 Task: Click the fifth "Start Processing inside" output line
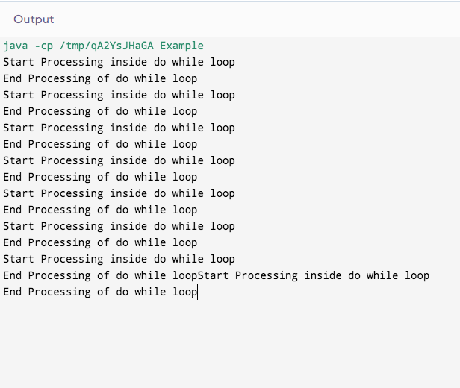click(x=119, y=193)
